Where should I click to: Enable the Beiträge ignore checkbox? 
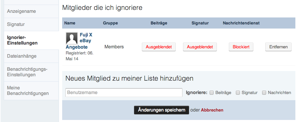coord(212,93)
